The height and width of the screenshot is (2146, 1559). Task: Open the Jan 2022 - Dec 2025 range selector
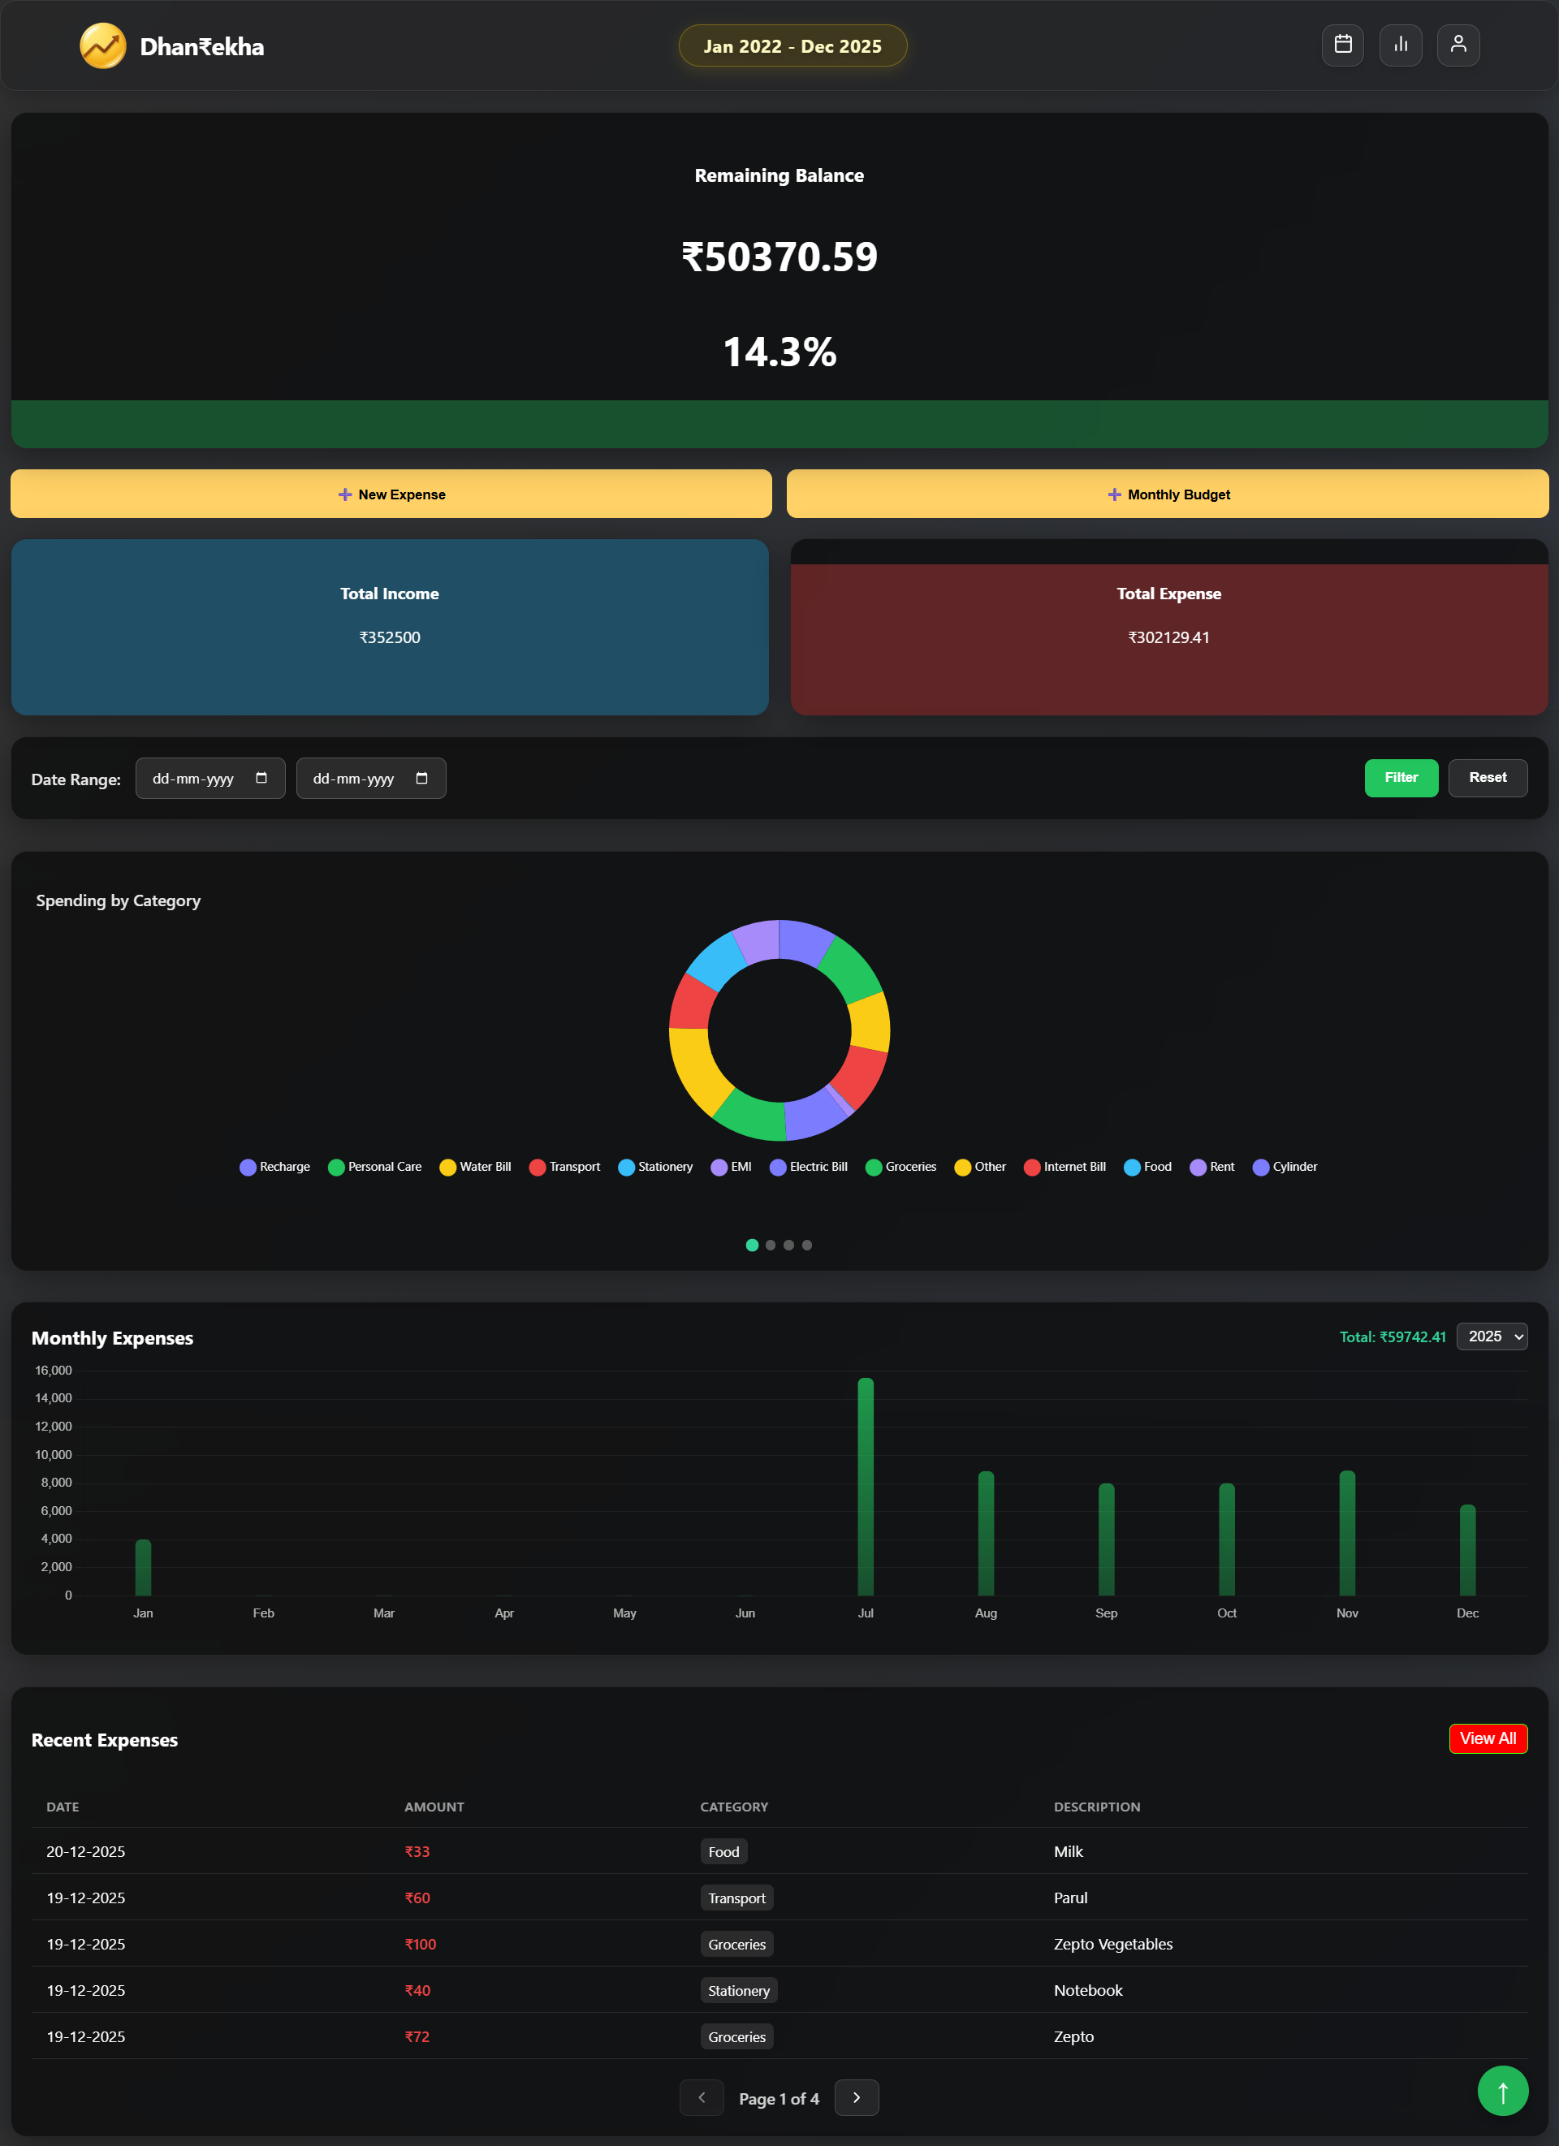tap(792, 45)
